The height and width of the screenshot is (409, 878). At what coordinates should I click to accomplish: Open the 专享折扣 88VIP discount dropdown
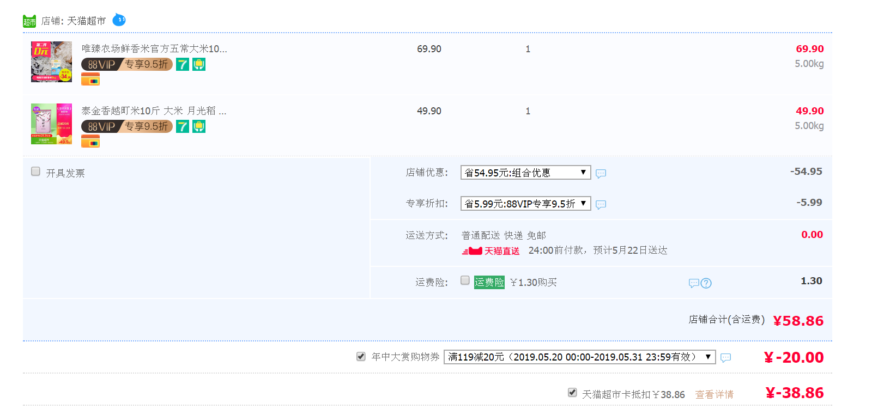(526, 204)
